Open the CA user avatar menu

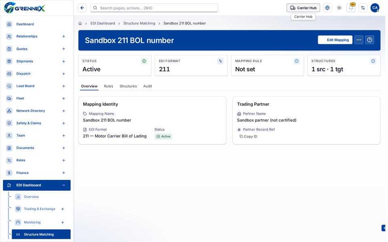pos(375,8)
